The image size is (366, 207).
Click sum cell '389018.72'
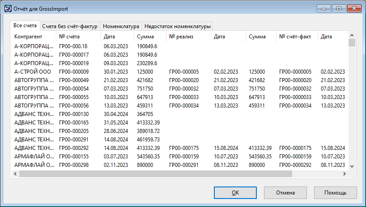pyautogui.click(x=148, y=131)
